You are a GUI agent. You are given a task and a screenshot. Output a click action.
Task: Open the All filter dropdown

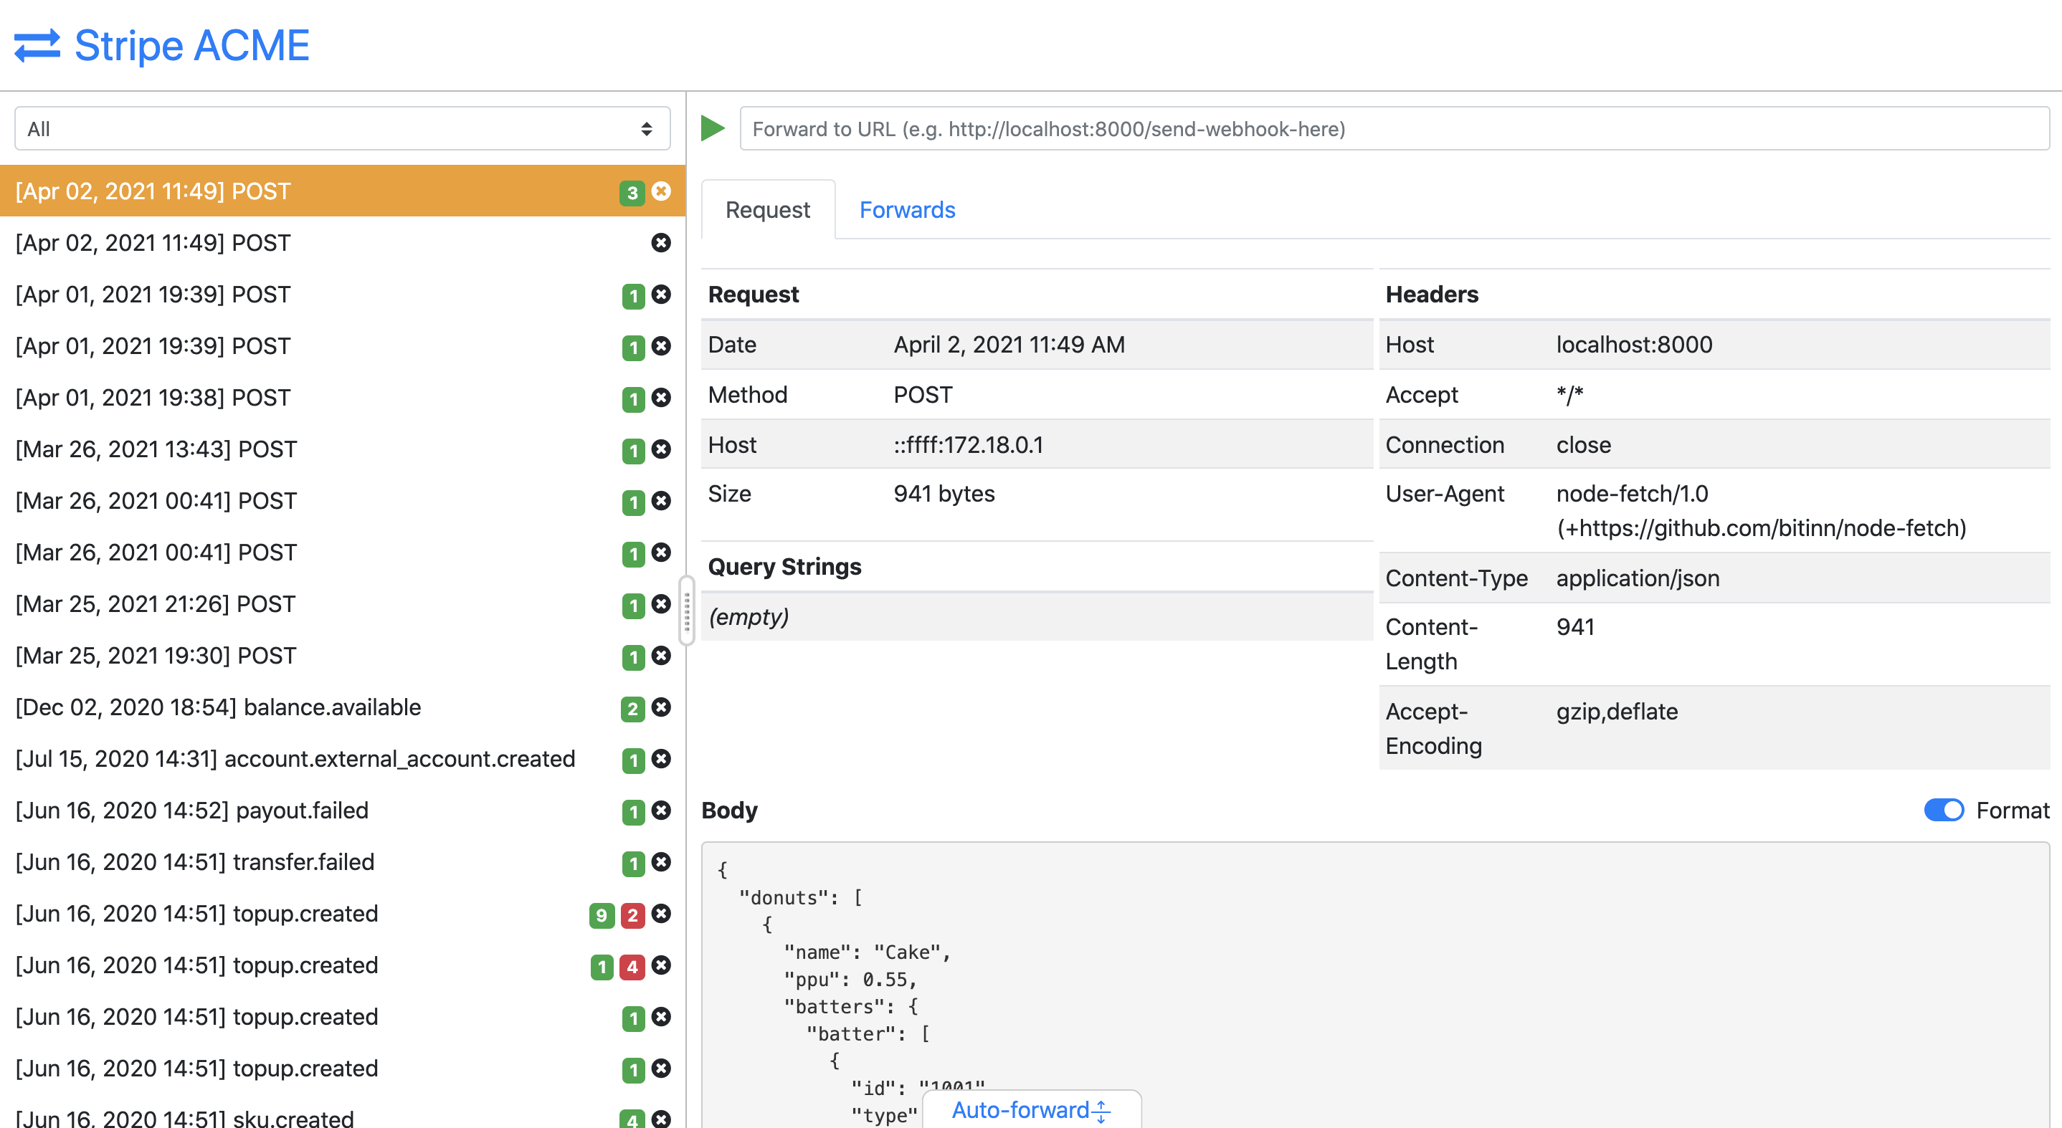(x=343, y=128)
